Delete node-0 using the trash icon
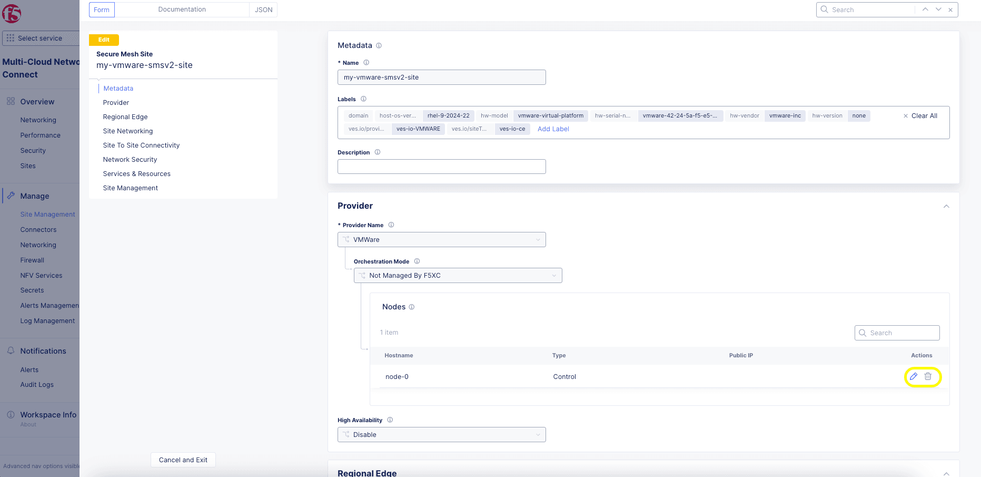This screenshot has height=477, width=981. coord(928,376)
